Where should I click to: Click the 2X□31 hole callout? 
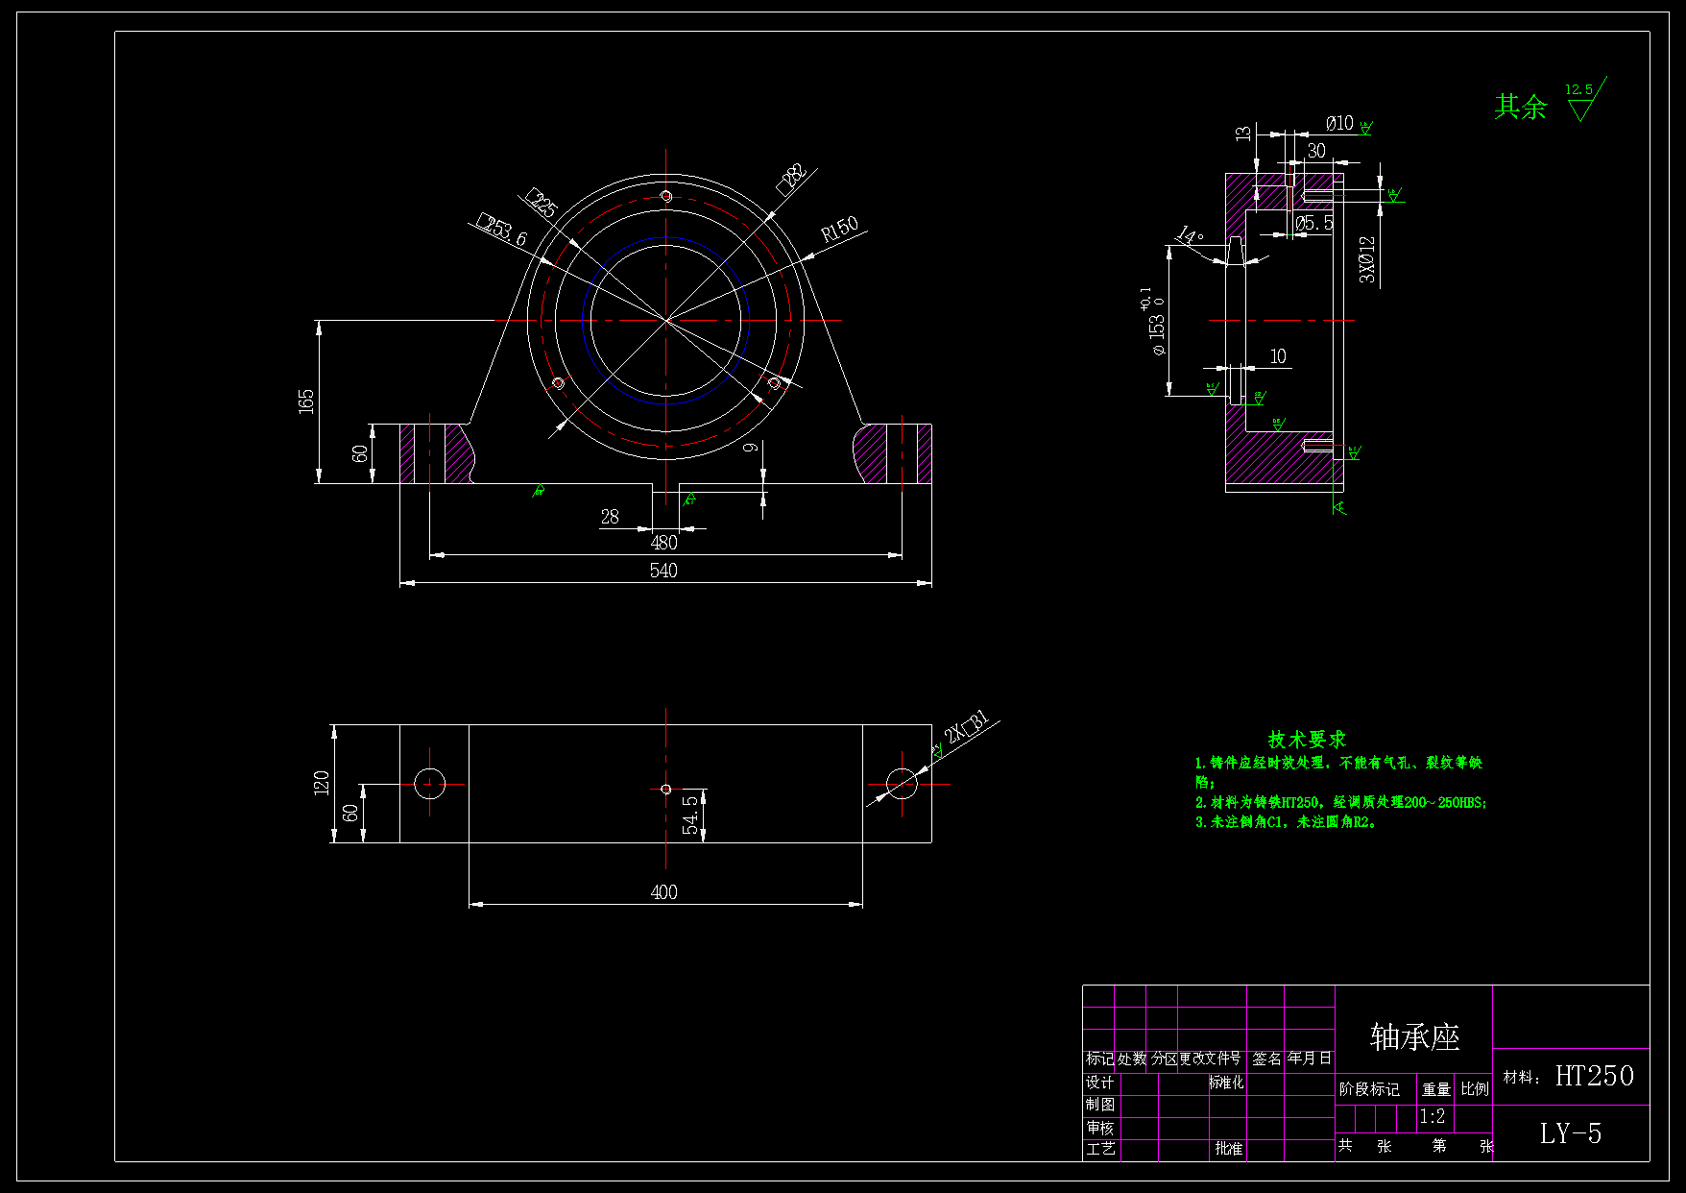pos(966,727)
